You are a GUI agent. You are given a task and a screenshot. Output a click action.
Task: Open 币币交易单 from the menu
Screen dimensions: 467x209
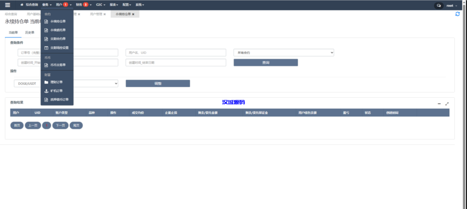57,65
